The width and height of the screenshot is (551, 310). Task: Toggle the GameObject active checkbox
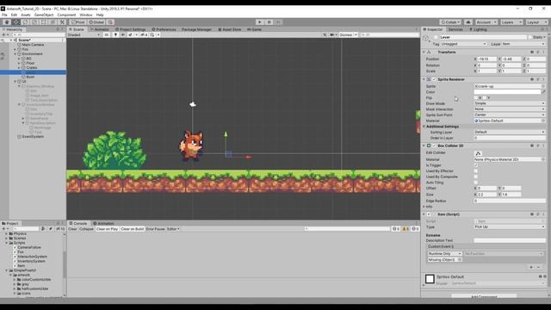coord(436,37)
